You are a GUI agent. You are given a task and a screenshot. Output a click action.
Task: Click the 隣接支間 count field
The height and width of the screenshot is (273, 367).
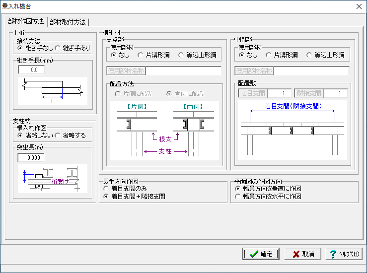pos(336,93)
